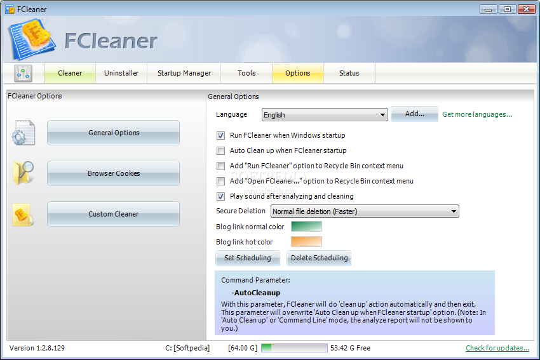Check Add "Run FCleaner" Recycle Bin option
Image resolution: width=540 pixels, height=360 pixels.
[x=220, y=166]
